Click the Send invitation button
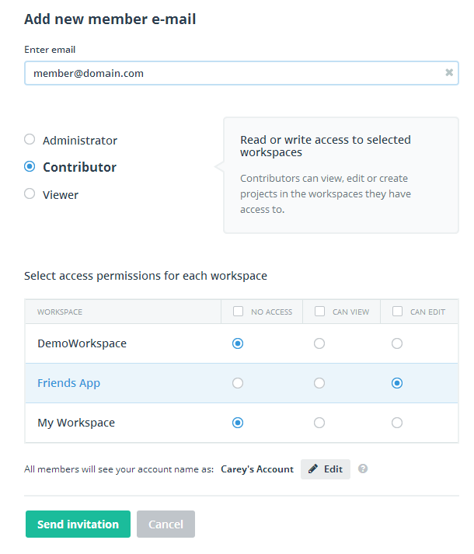This screenshot has height=554, width=474. click(x=78, y=524)
